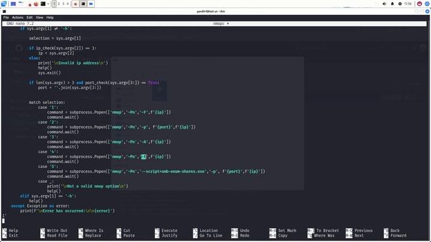Viewport: 431px width, 242px height.
Task: Click 'except Exception as error:' line
Action: (x=40, y=206)
